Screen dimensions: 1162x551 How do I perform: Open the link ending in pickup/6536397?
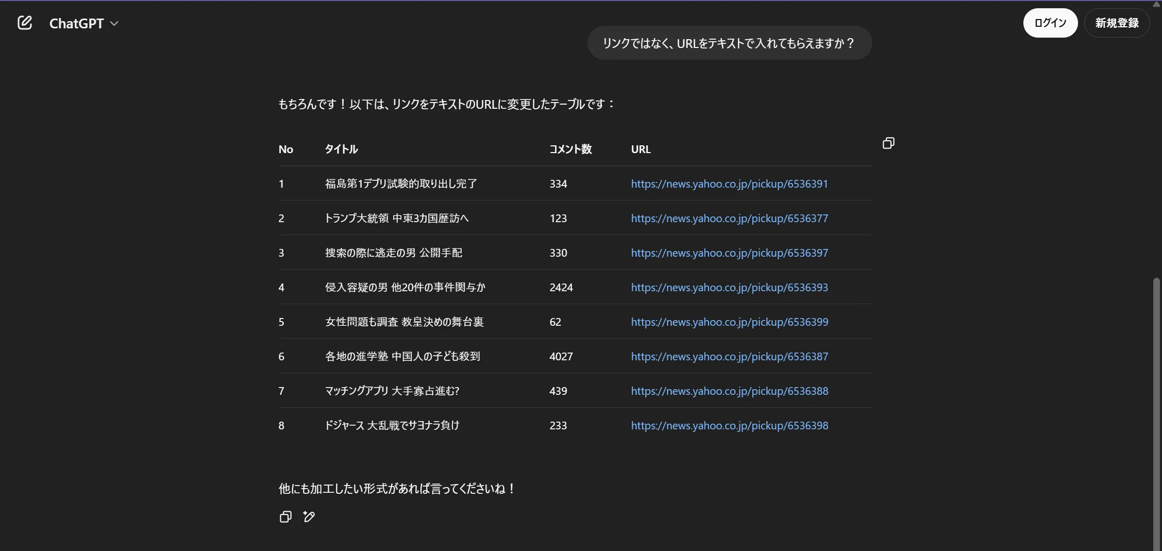click(x=730, y=253)
